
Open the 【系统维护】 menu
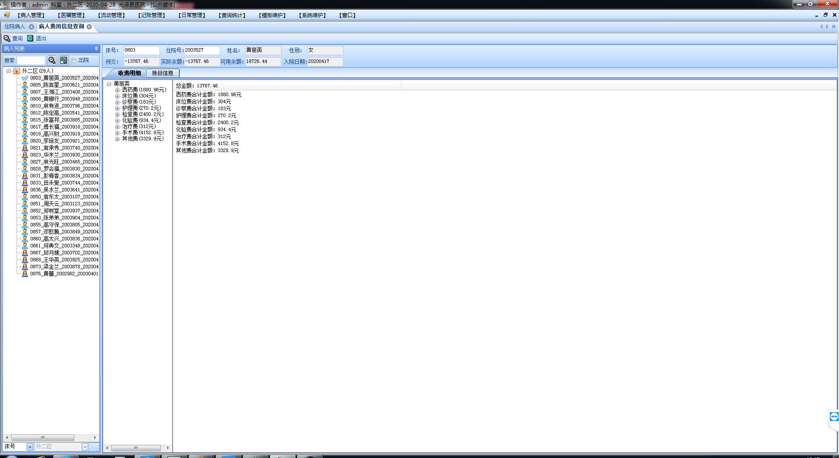tap(312, 15)
